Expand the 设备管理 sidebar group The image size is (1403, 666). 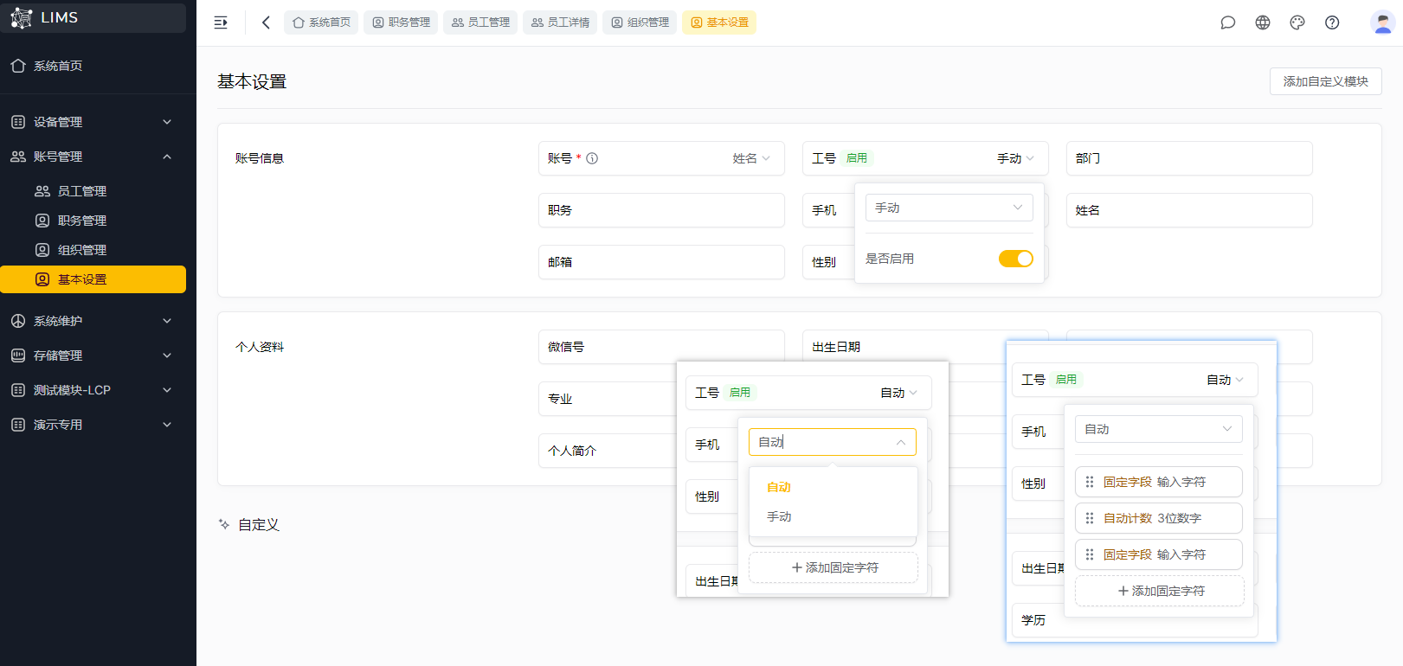tap(167, 122)
